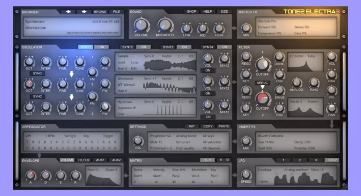Click the Insert FX Mix knob
The image size is (361, 196).
pos(246,140)
